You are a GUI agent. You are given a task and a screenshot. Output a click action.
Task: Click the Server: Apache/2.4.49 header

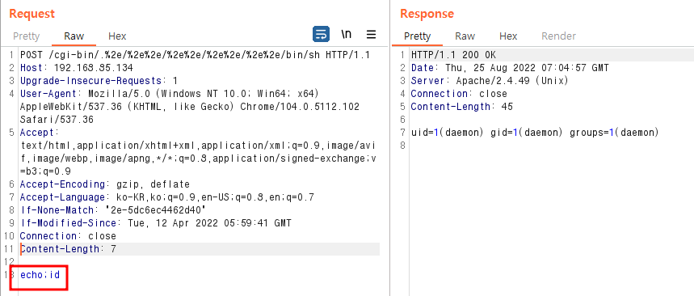pos(490,81)
